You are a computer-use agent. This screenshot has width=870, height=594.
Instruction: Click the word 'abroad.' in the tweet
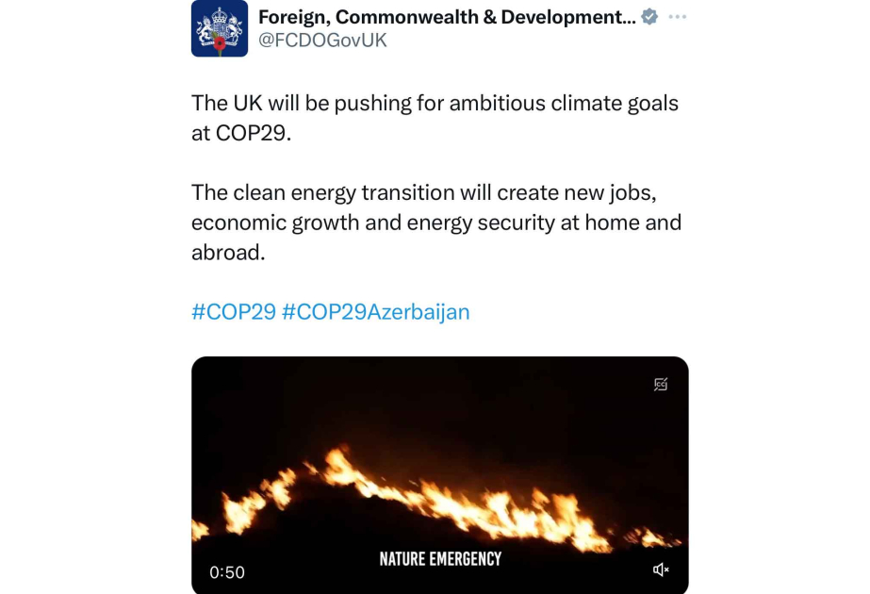(228, 253)
